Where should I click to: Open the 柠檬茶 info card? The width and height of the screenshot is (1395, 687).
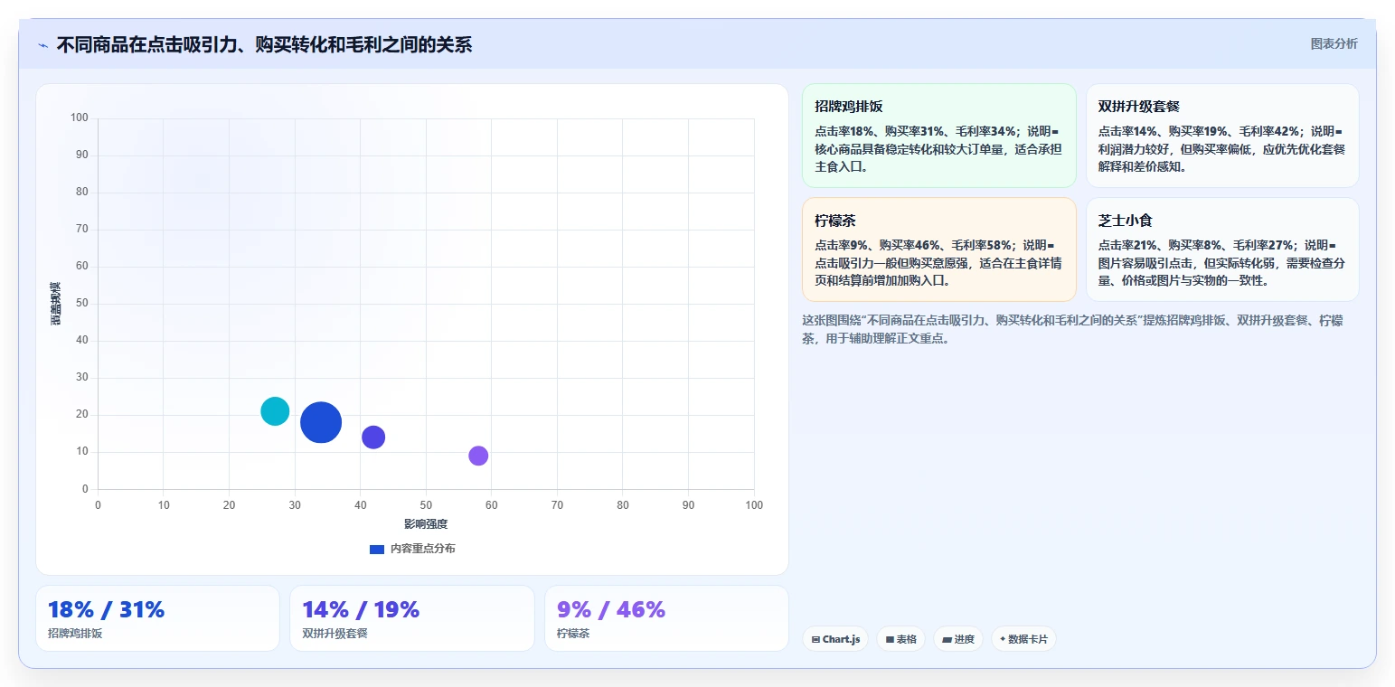939,249
